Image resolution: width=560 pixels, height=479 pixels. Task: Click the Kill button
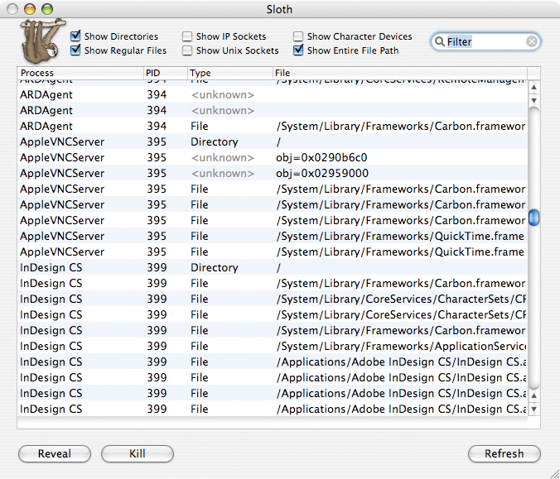pyautogui.click(x=138, y=453)
